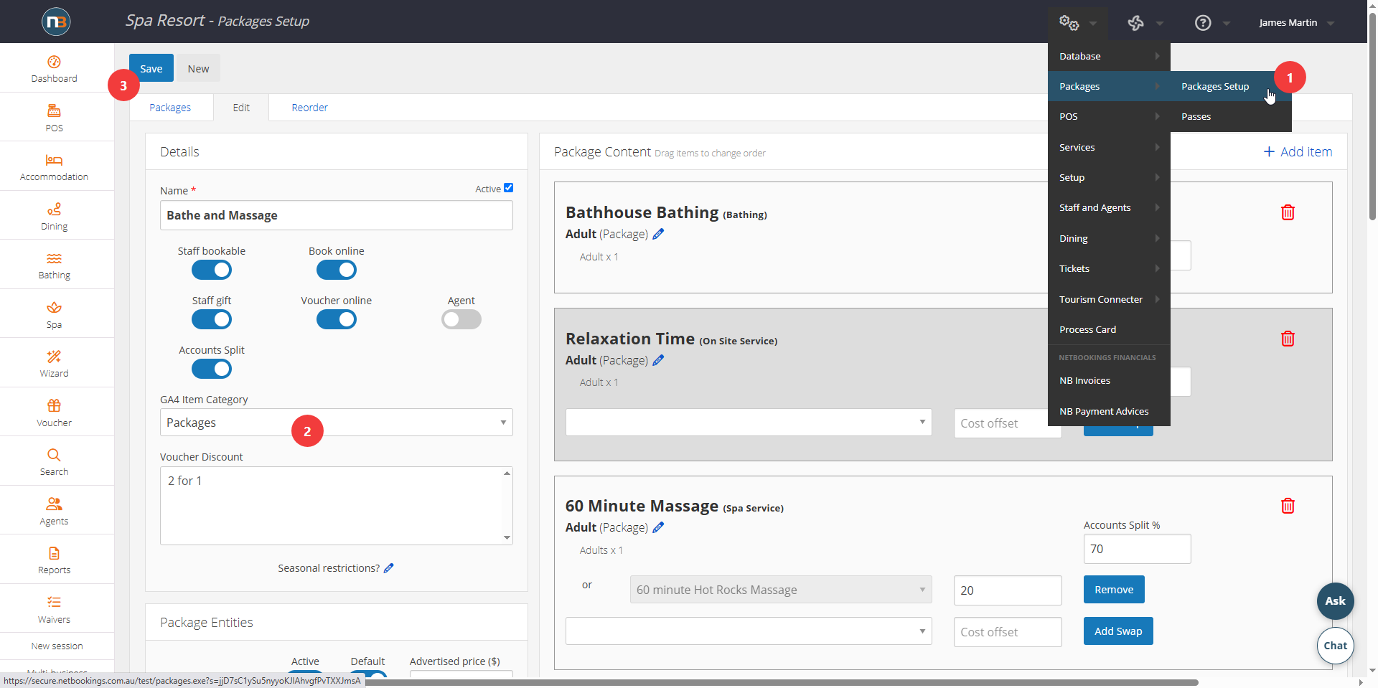Screen dimensions: 1378x688
Task: Open Dining section in sidebar
Action: click(x=54, y=217)
